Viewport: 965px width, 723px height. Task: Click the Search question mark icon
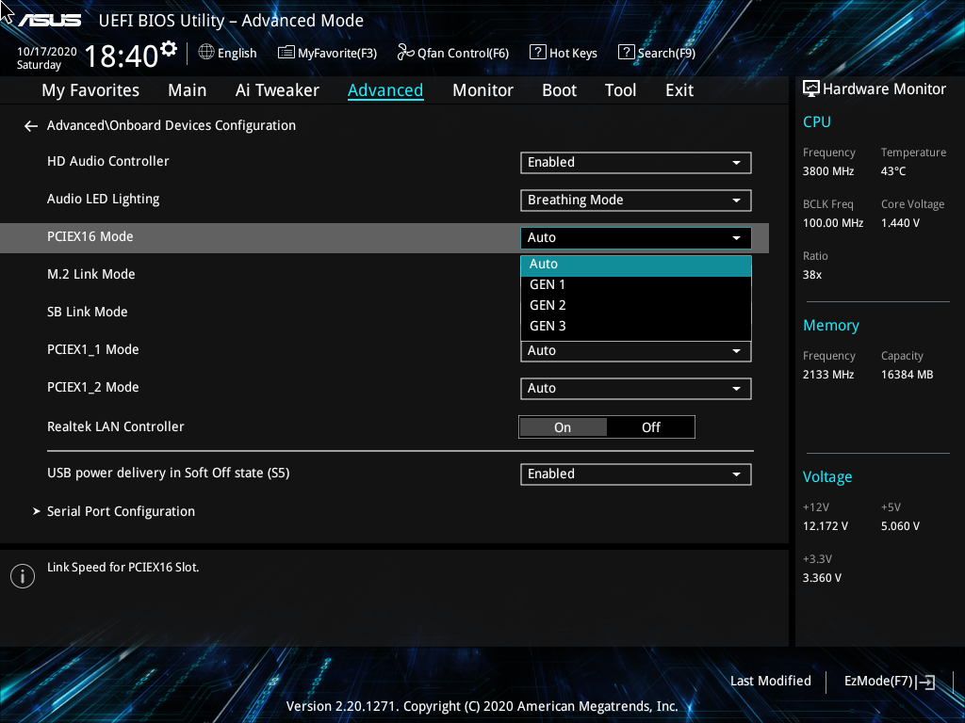tap(626, 53)
